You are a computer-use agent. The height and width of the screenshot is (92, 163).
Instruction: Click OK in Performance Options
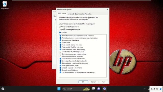(83, 82)
